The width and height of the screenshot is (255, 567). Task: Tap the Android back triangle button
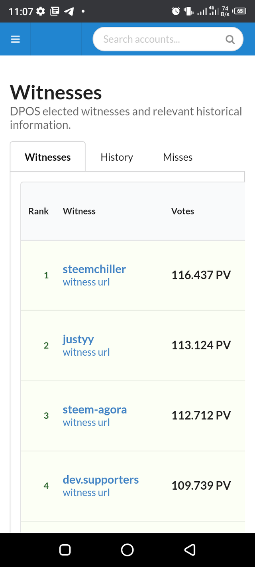pos(190,550)
